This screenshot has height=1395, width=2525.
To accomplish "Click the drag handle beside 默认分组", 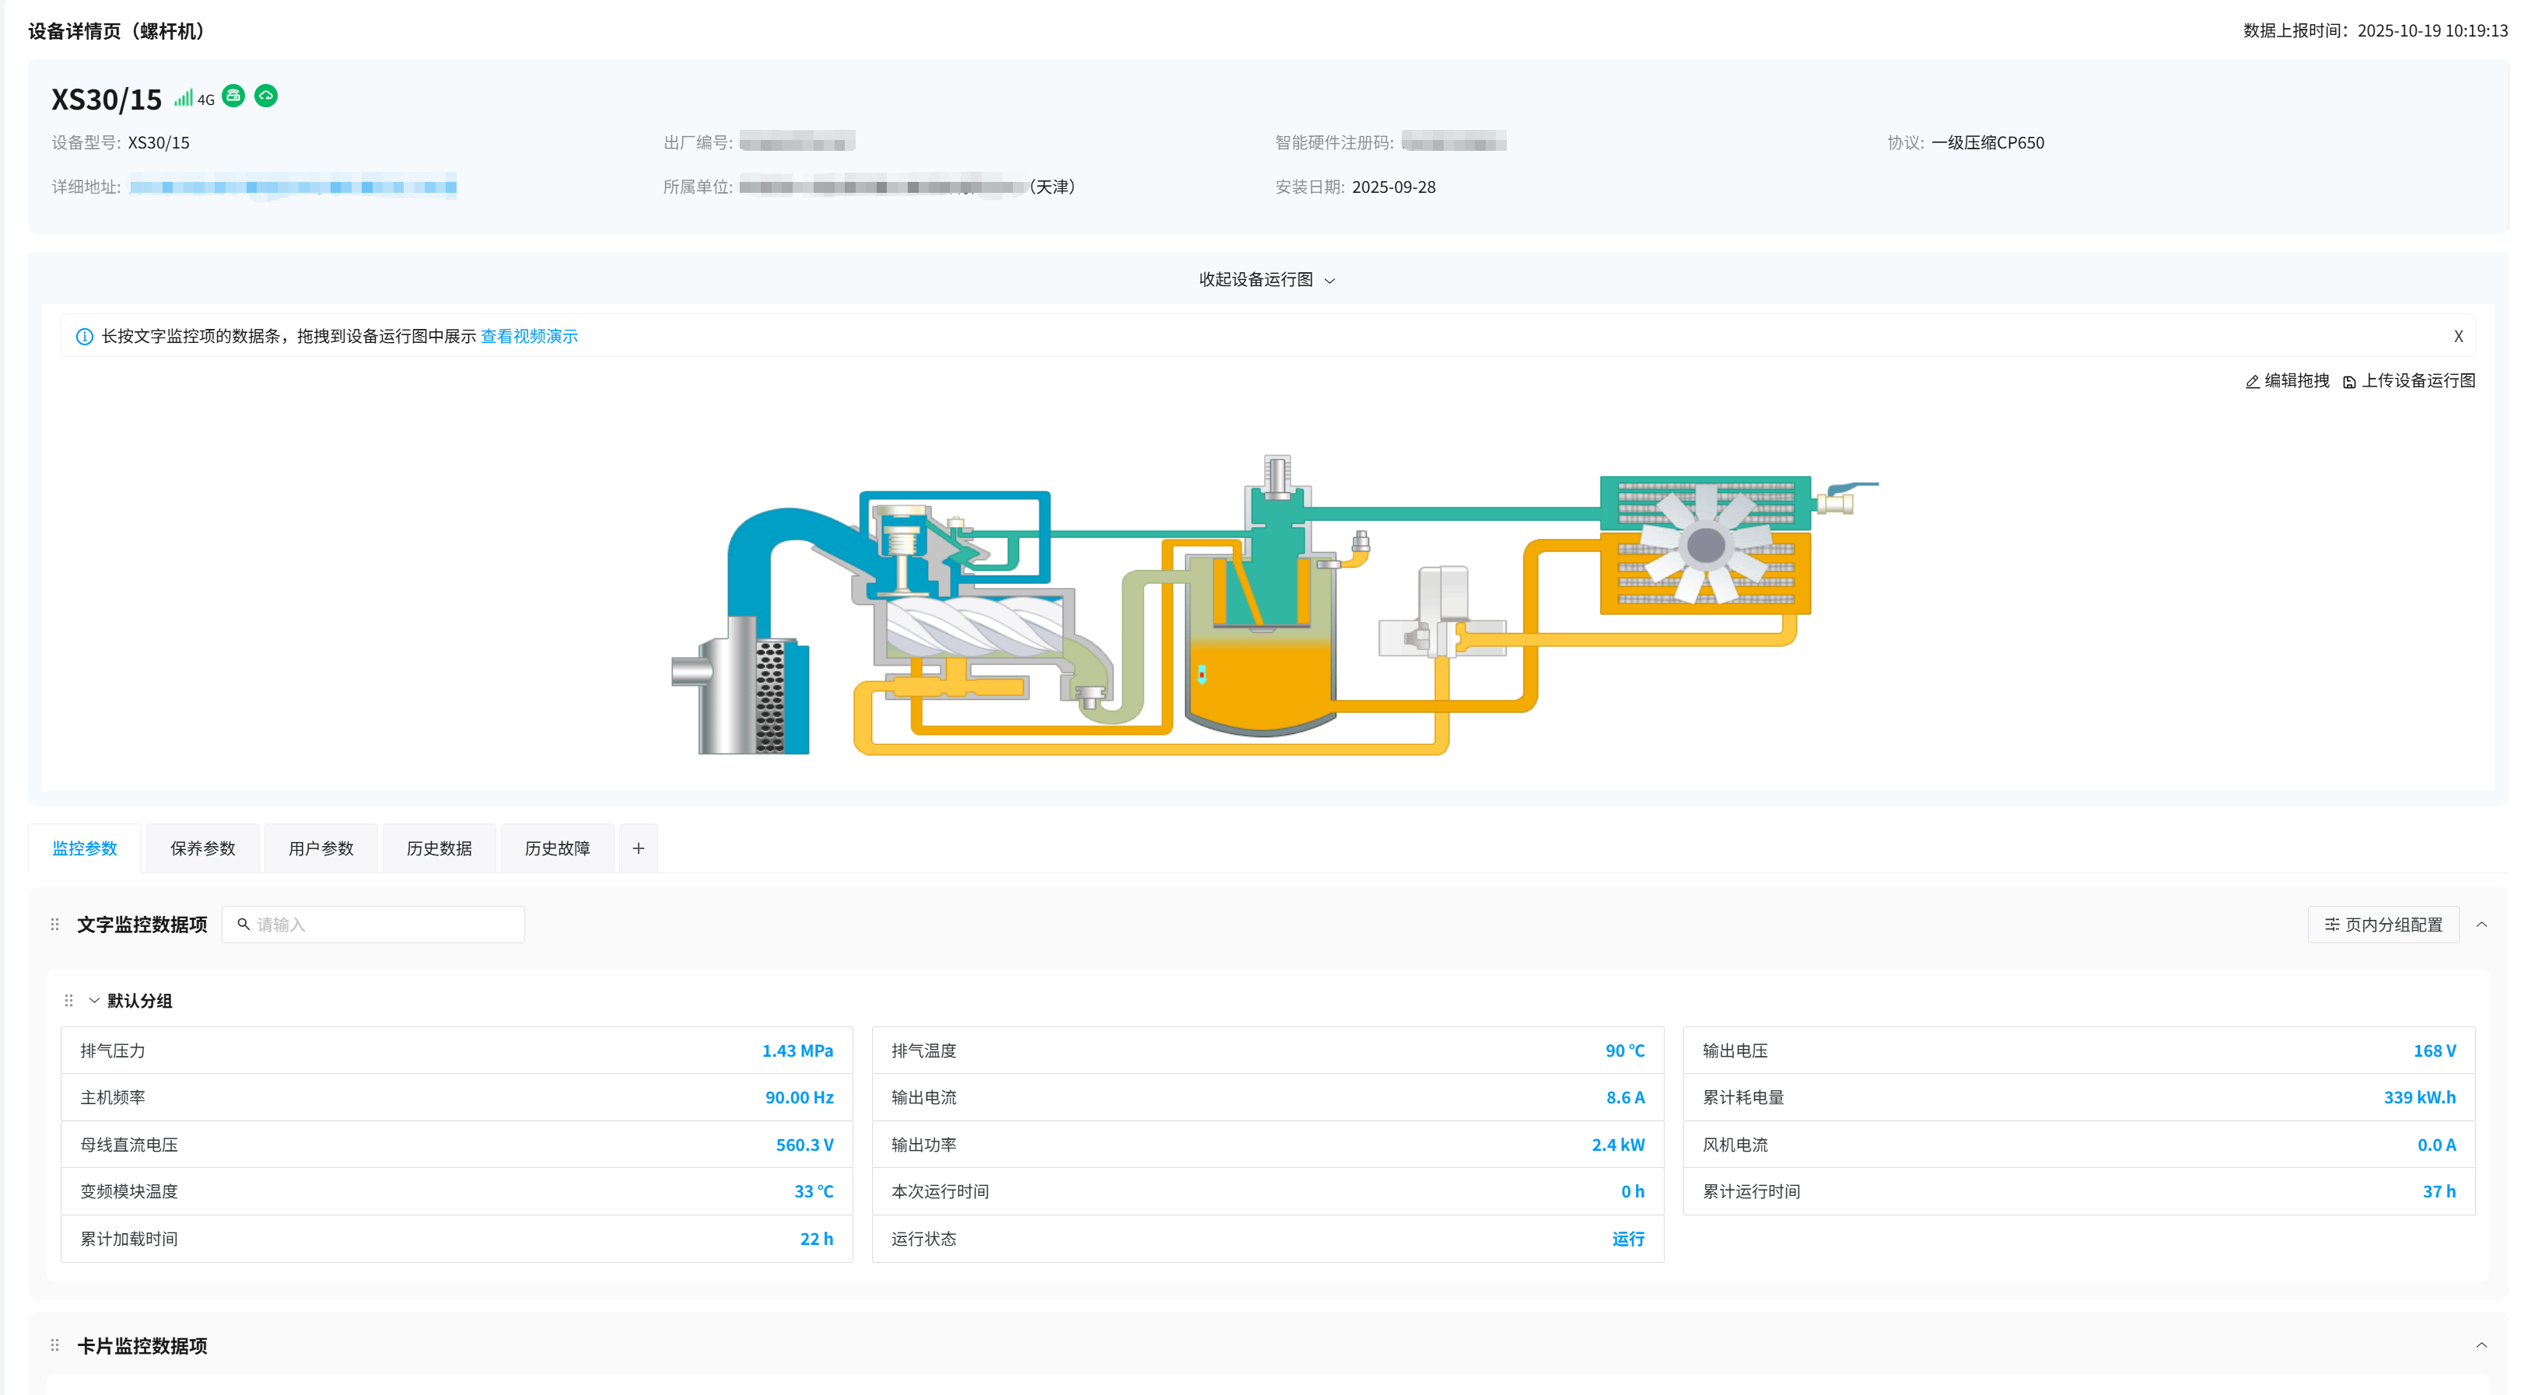I will [x=68, y=1000].
